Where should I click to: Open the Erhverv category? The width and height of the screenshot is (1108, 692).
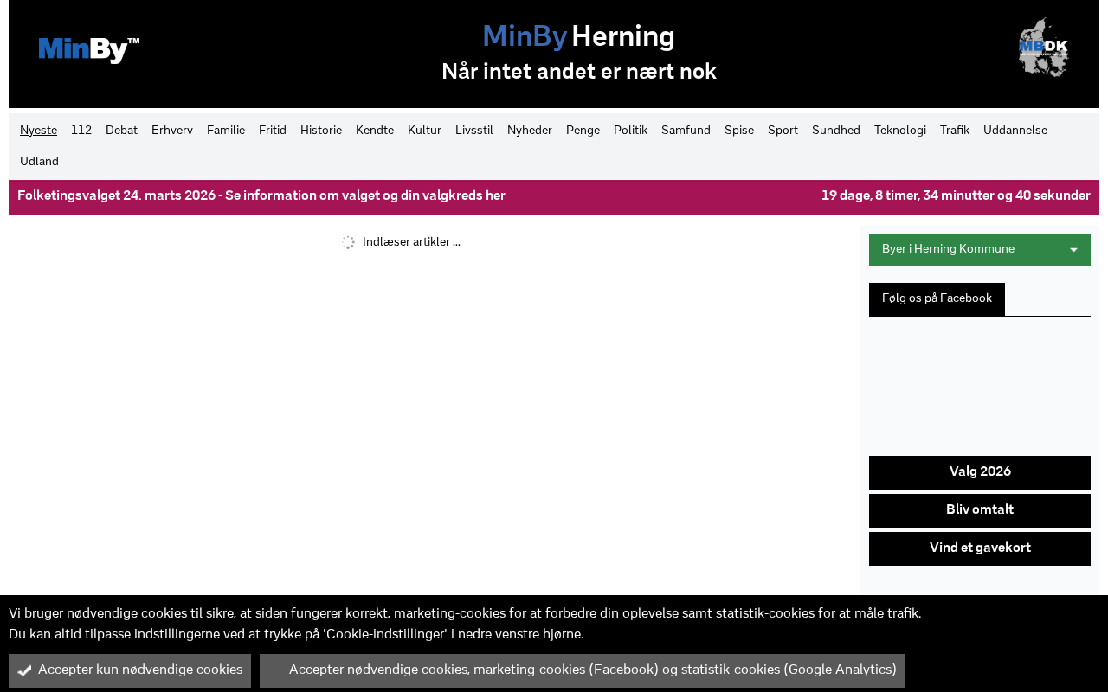tap(172, 131)
